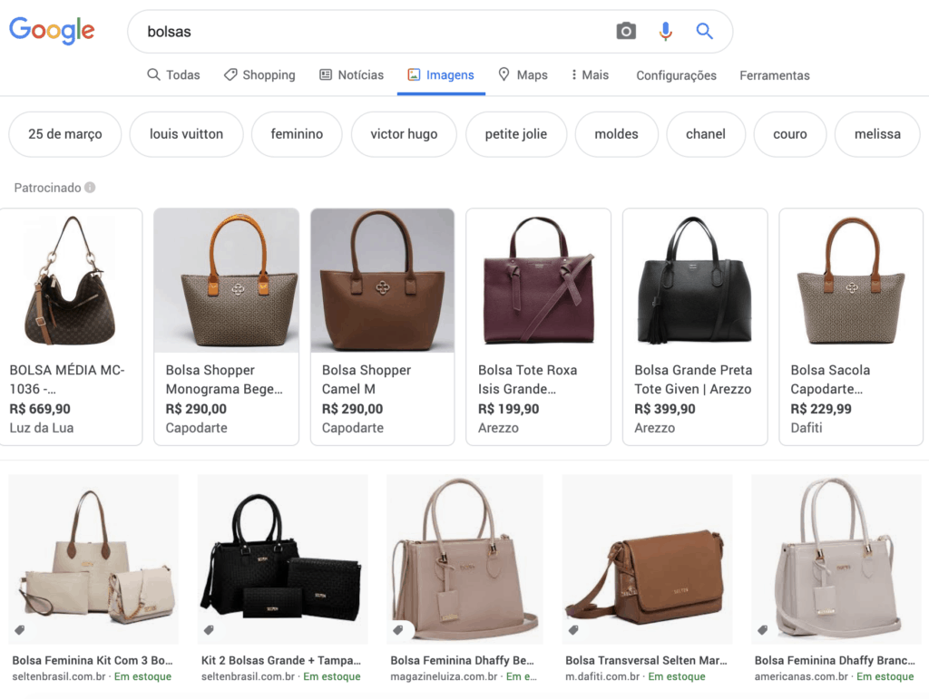Filter by melissa chip

[x=877, y=134]
